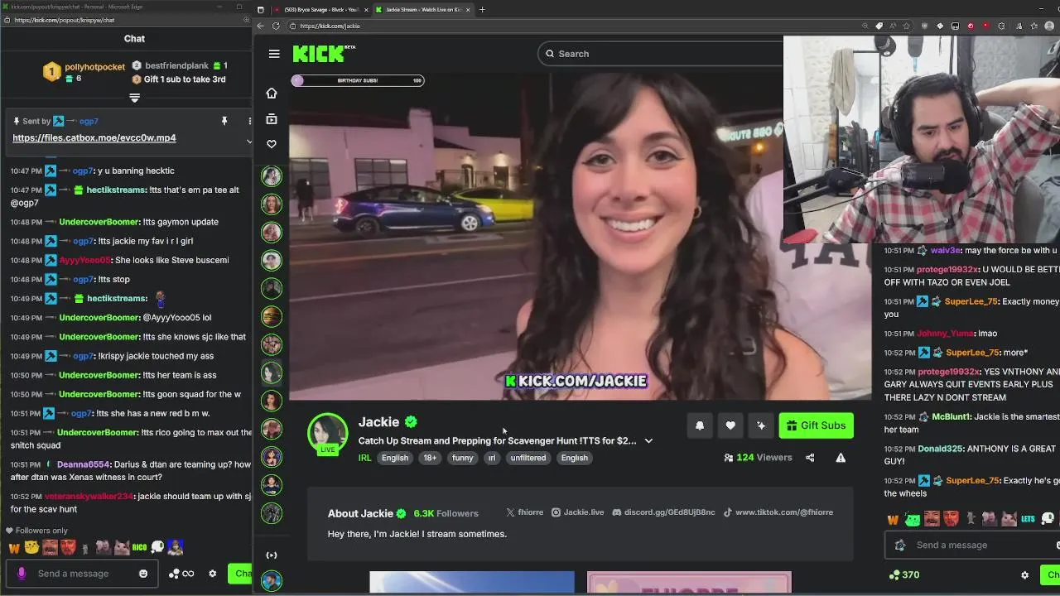The height and width of the screenshot is (596, 1060).
Task: Click username McBlunt1 in main chat
Action: 951,417
